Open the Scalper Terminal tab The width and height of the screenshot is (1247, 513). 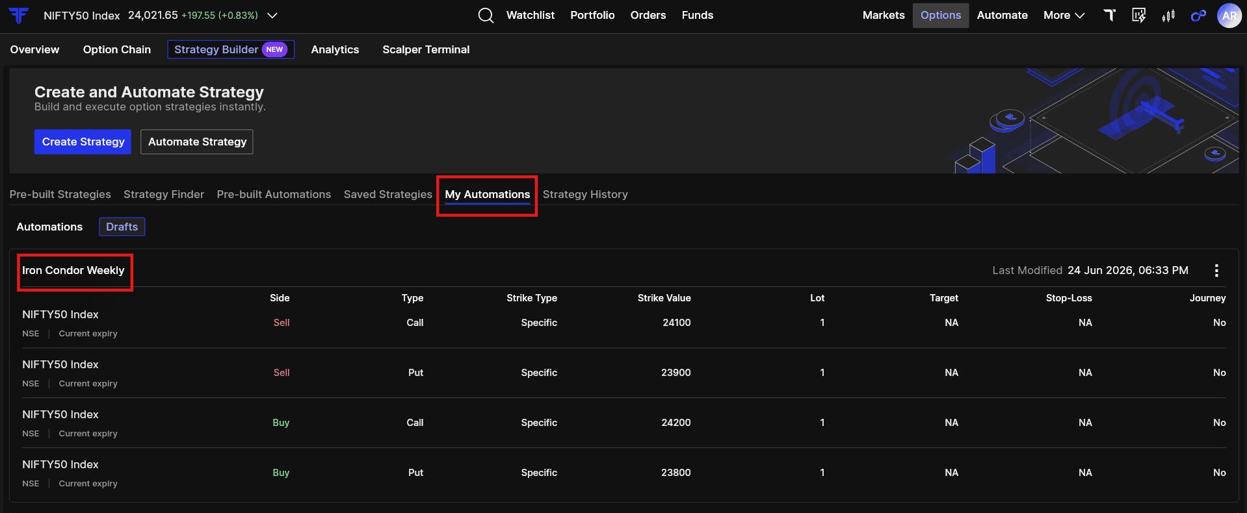426,49
